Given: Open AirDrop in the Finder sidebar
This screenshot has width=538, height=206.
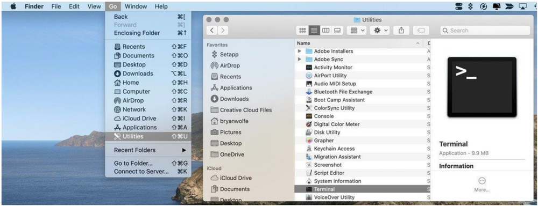Looking at the screenshot, I should tap(225, 65).
